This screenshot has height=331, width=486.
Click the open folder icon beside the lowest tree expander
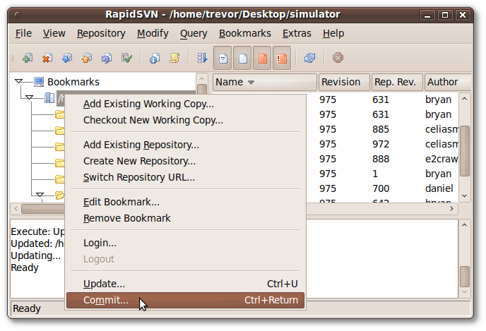[x=59, y=195]
